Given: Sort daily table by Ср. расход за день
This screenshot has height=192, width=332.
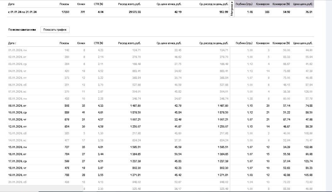Looking at the screenshot, I should coord(213,43).
